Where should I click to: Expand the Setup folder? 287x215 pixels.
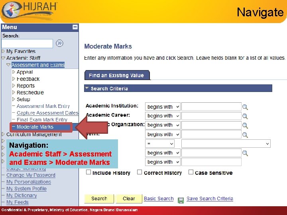[14, 99]
